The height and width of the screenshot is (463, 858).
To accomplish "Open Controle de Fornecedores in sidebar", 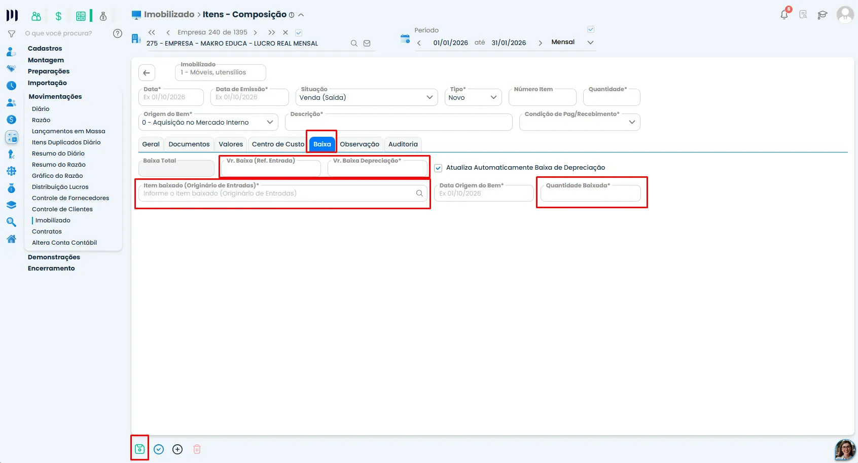I will 70,198.
